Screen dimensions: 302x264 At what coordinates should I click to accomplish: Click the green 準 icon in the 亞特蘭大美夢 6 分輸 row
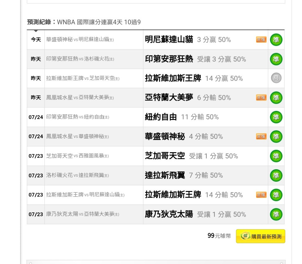(x=276, y=98)
